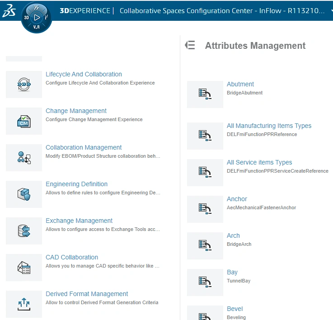Click 'Configure Change Management Experience' description
Image resolution: width=333 pixels, height=320 pixels.
coord(94,119)
